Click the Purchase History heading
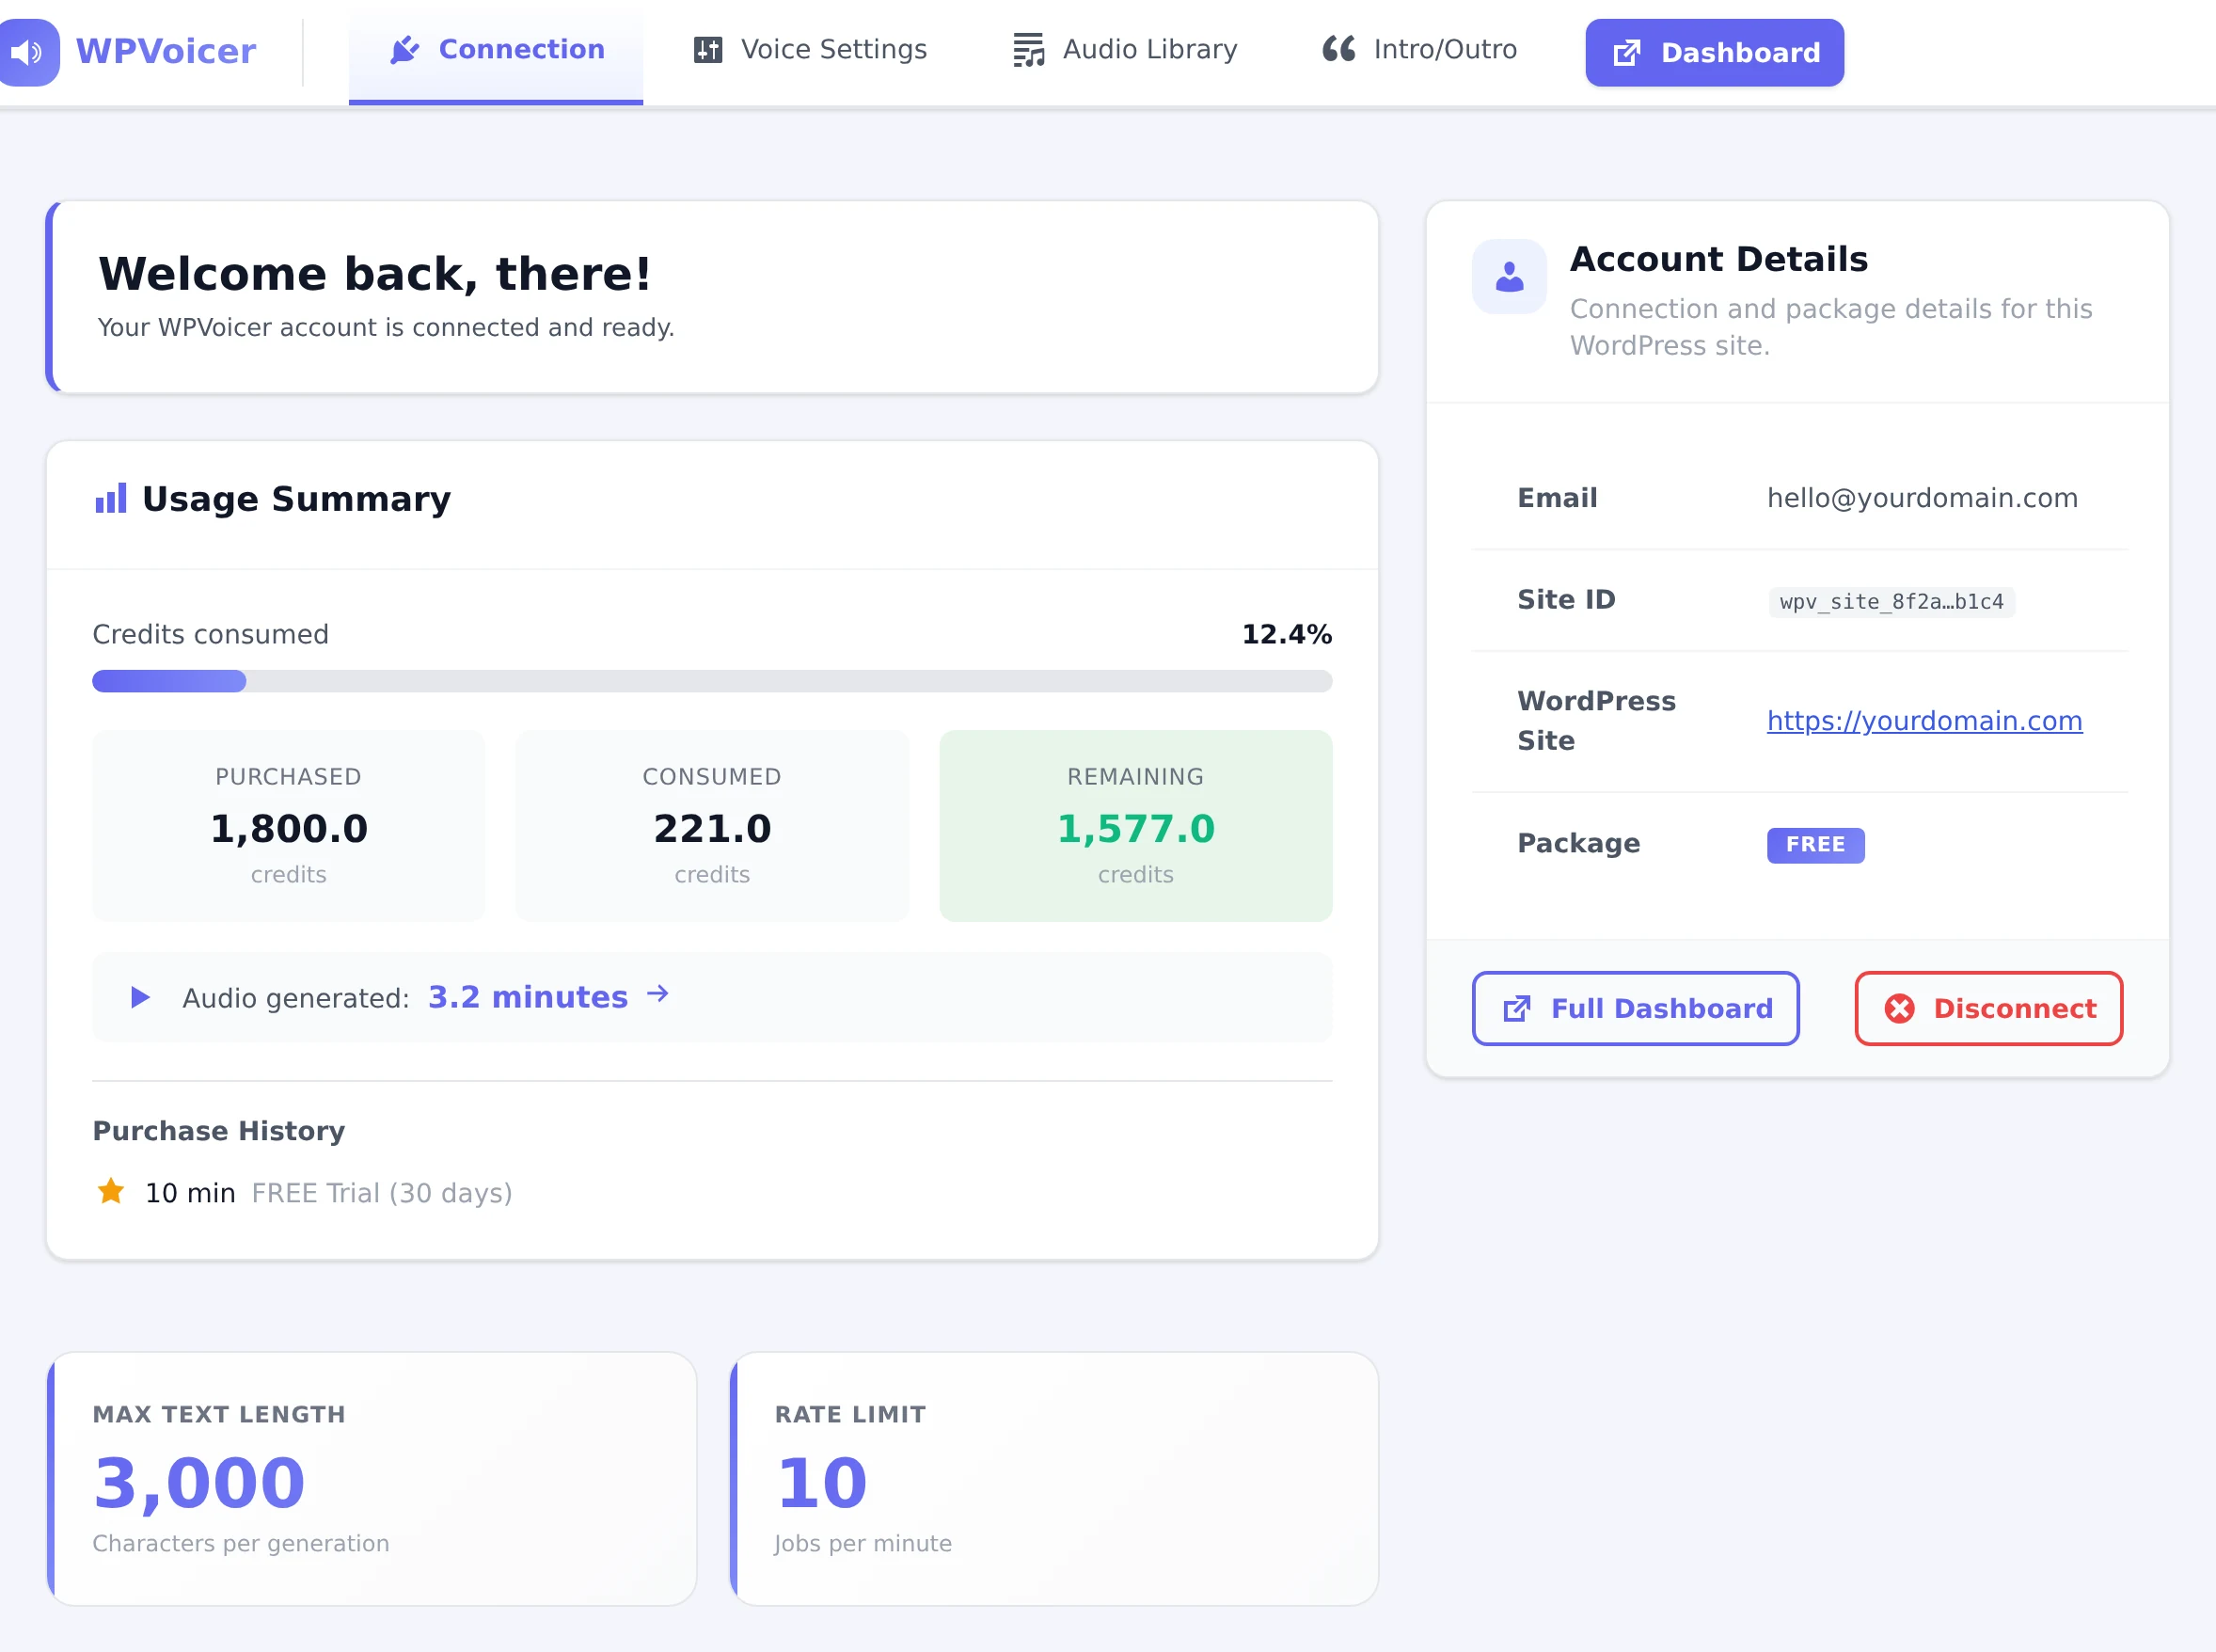The width and height of the screenshot is (2216, 1652). click(x=219, y=1131)
